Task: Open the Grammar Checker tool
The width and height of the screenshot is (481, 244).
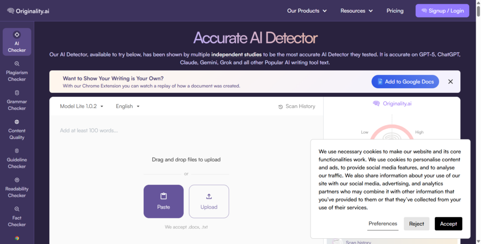Action: point(17,100)
